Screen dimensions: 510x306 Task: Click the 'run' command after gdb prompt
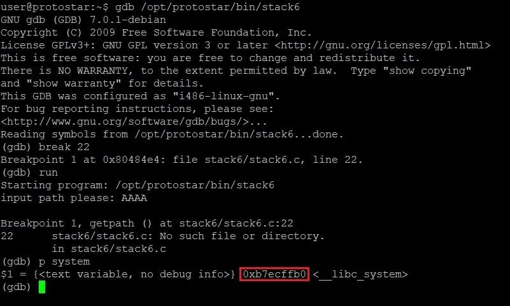pos(48,172)
